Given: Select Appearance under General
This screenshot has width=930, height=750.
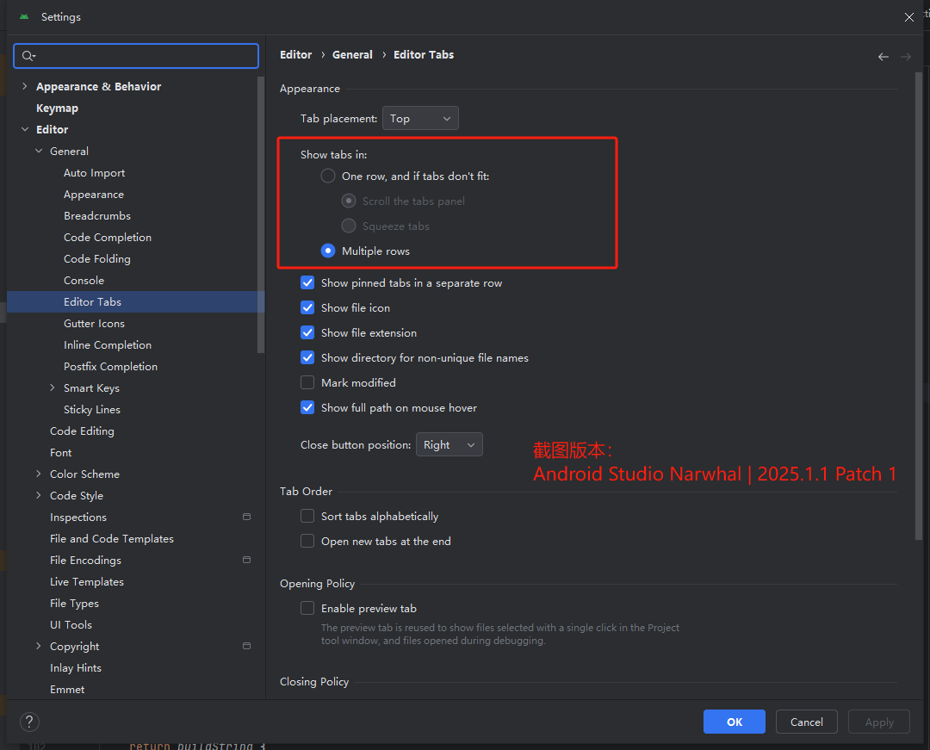Looking at the screenshot, I should [94, 195].
